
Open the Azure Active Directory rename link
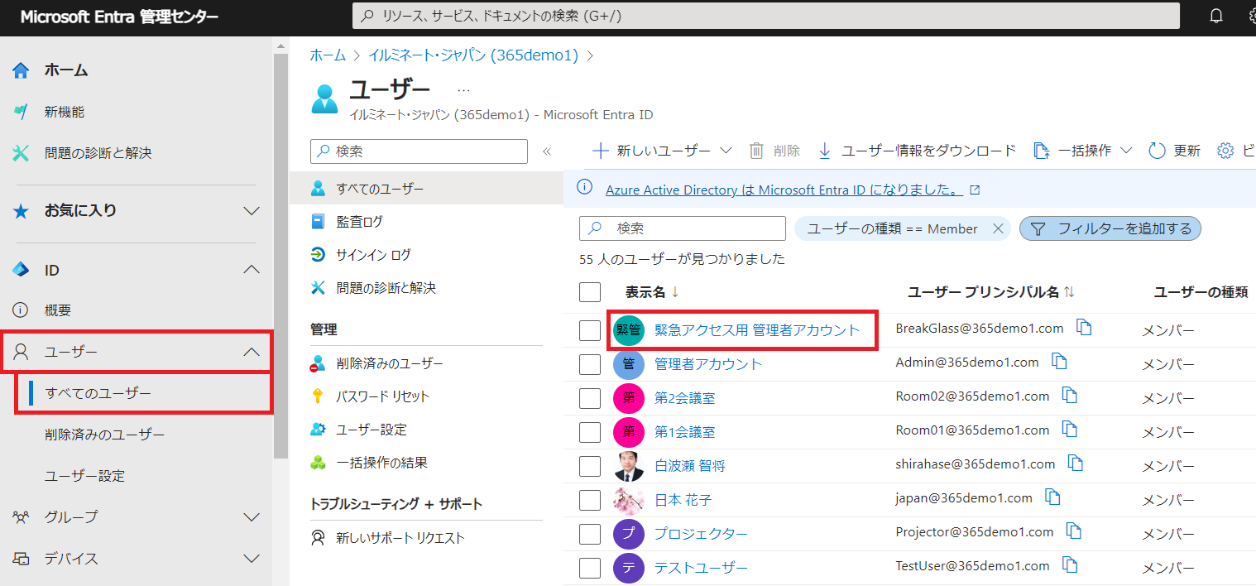(784, 190)
